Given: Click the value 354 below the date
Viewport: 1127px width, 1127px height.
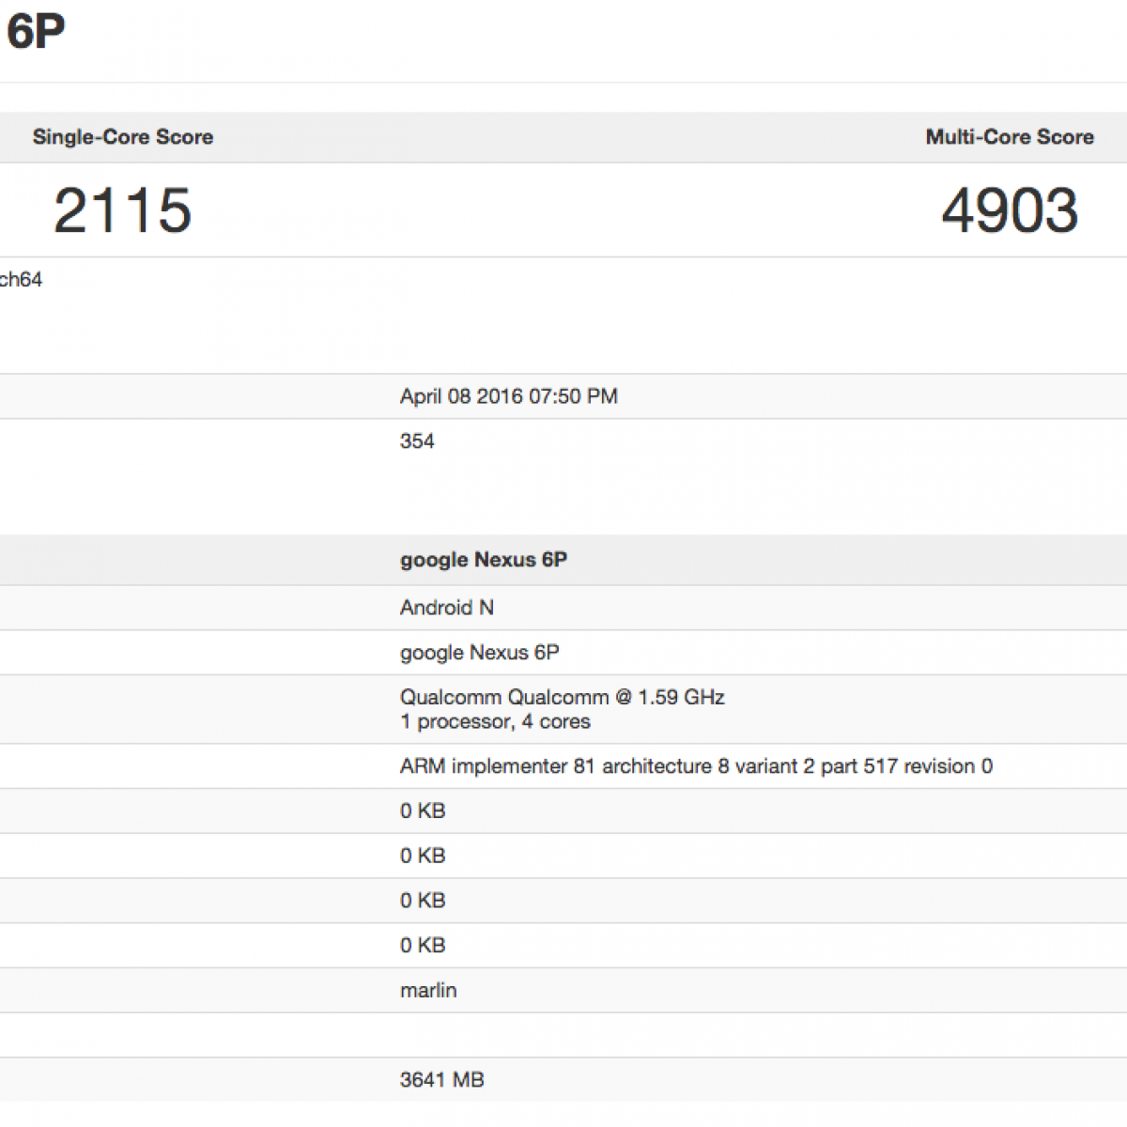Looking at the screenshot, I should [x=417, y=441].
